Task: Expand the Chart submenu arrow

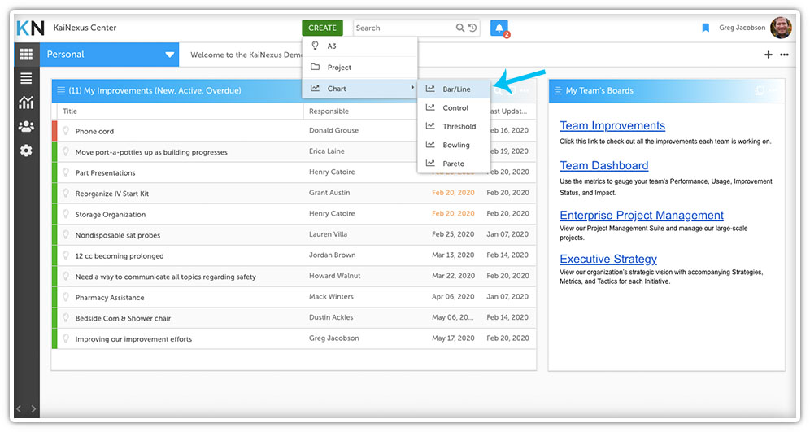Action: (412, 88)
